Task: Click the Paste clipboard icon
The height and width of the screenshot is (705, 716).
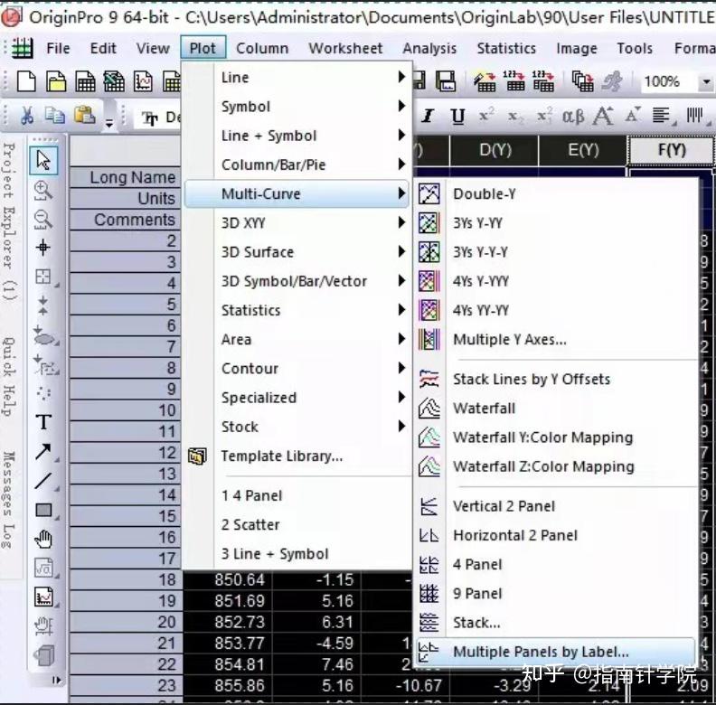Action: pyautogui.click(x=84, y=116)
